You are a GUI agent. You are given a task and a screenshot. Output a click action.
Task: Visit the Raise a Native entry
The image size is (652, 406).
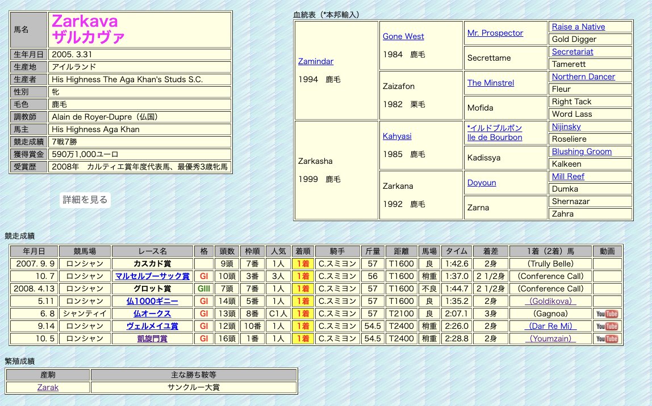[578, 27]
